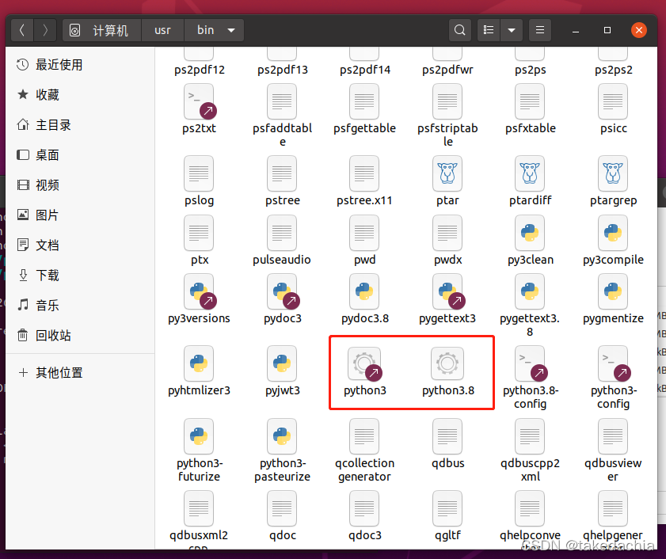The image size is (666, 559).
Task: Open 文档 in sidebar
Action: [80, 245]
